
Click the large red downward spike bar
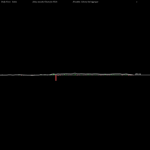coord(56,78)
